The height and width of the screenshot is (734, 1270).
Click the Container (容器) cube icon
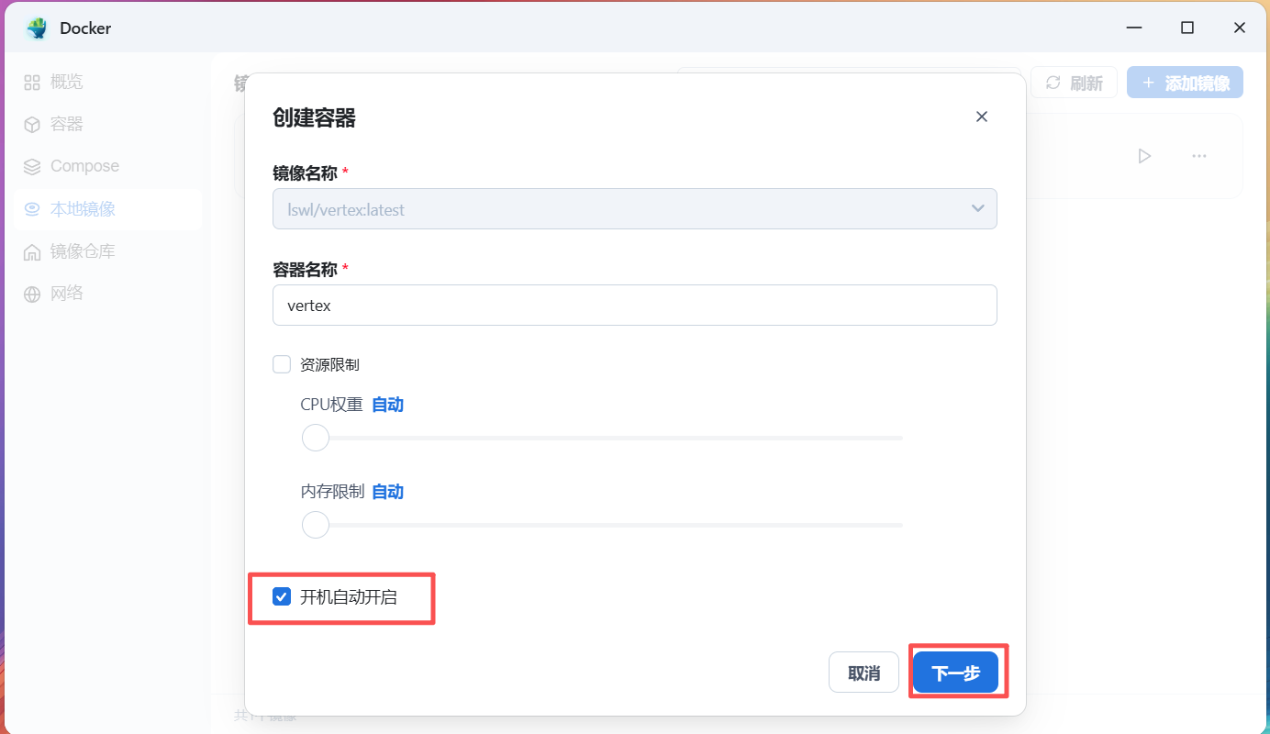[32, 125]
